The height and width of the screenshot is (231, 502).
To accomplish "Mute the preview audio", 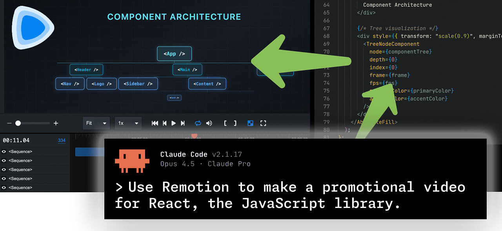I will coord(209,123).
